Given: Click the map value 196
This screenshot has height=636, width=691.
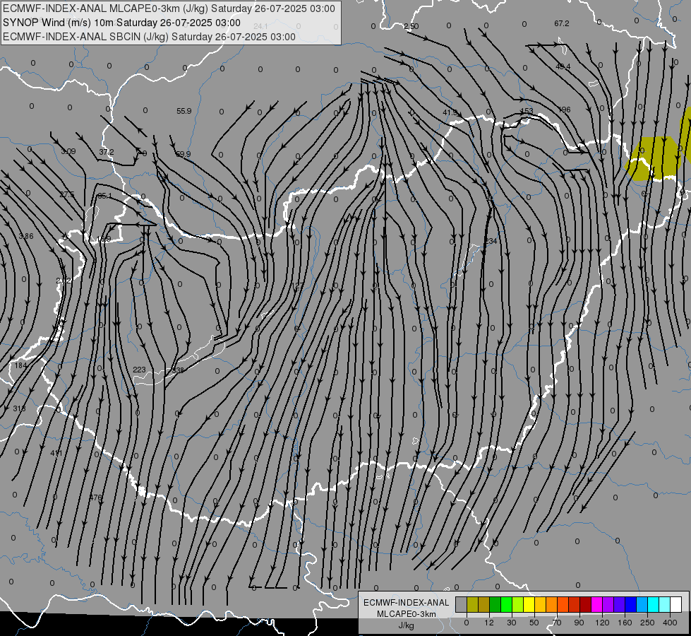Looking at the screenshot, I should point(564,110).
